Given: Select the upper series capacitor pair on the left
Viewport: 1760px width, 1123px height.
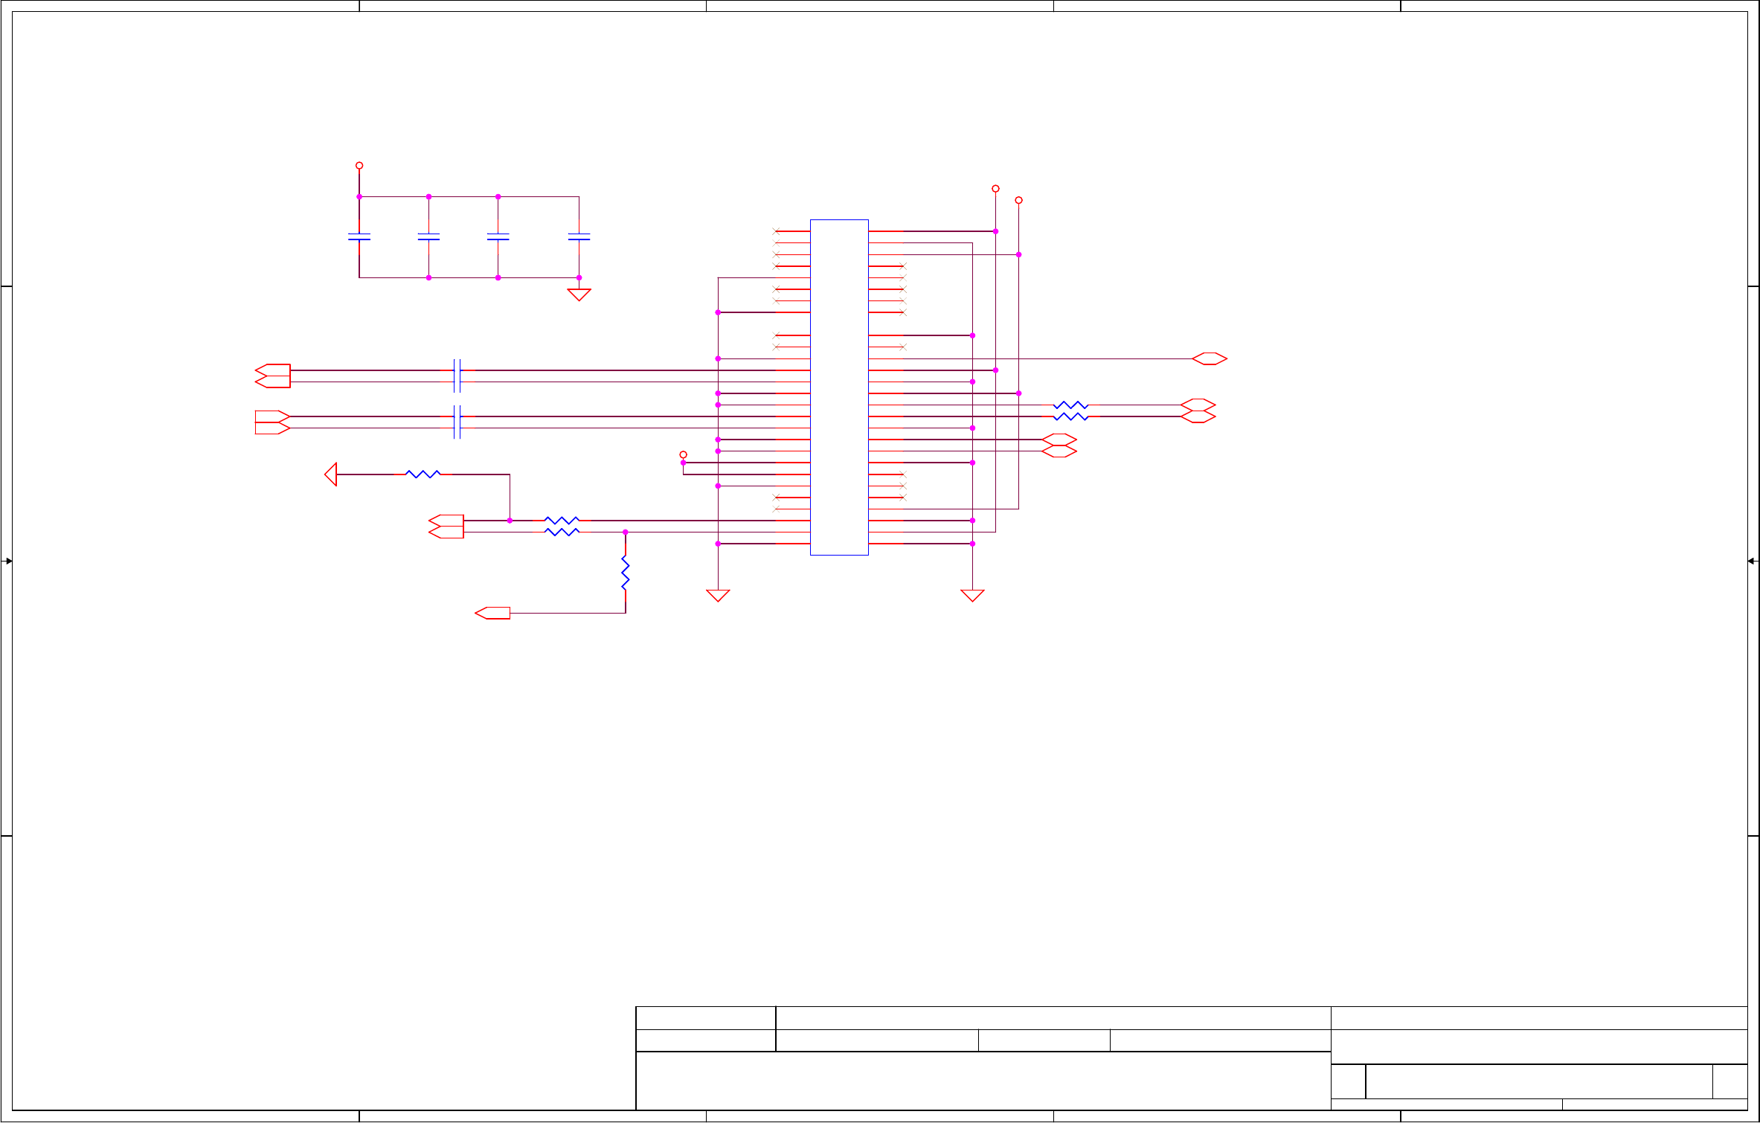Looking at the screenshot, I should click(x=457, y=376).
